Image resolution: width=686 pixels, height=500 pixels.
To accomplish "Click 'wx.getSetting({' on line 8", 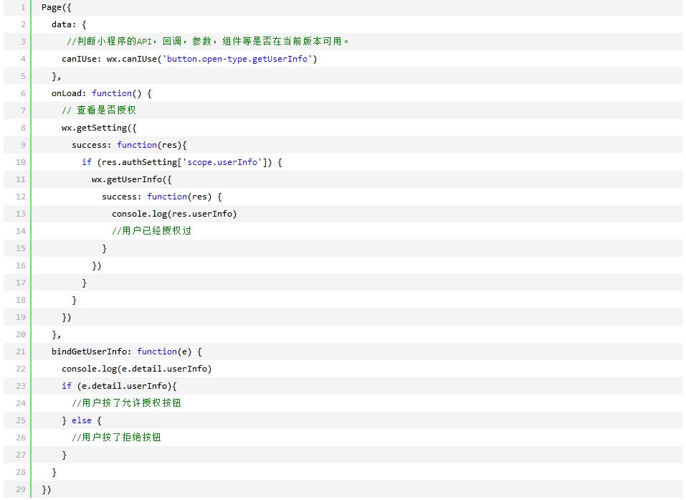I will pos(99,128).
